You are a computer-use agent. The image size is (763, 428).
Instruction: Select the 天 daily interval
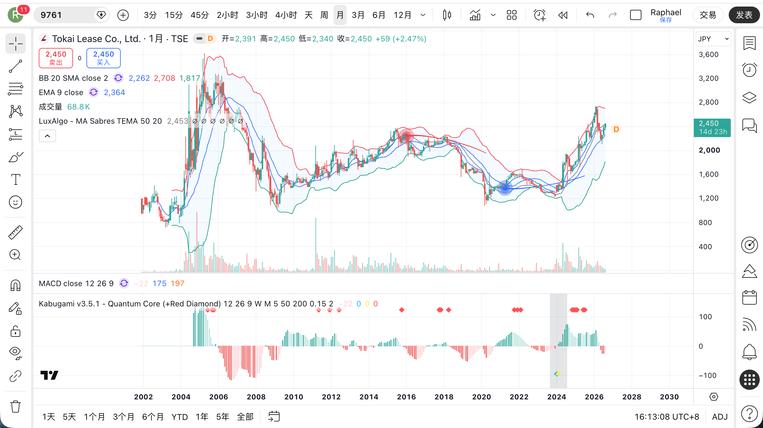(308, 15)
